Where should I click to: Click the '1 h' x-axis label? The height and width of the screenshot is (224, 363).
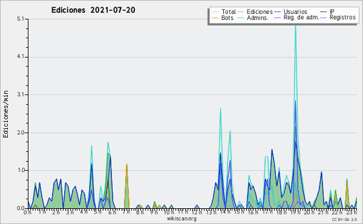click(42, 212)
